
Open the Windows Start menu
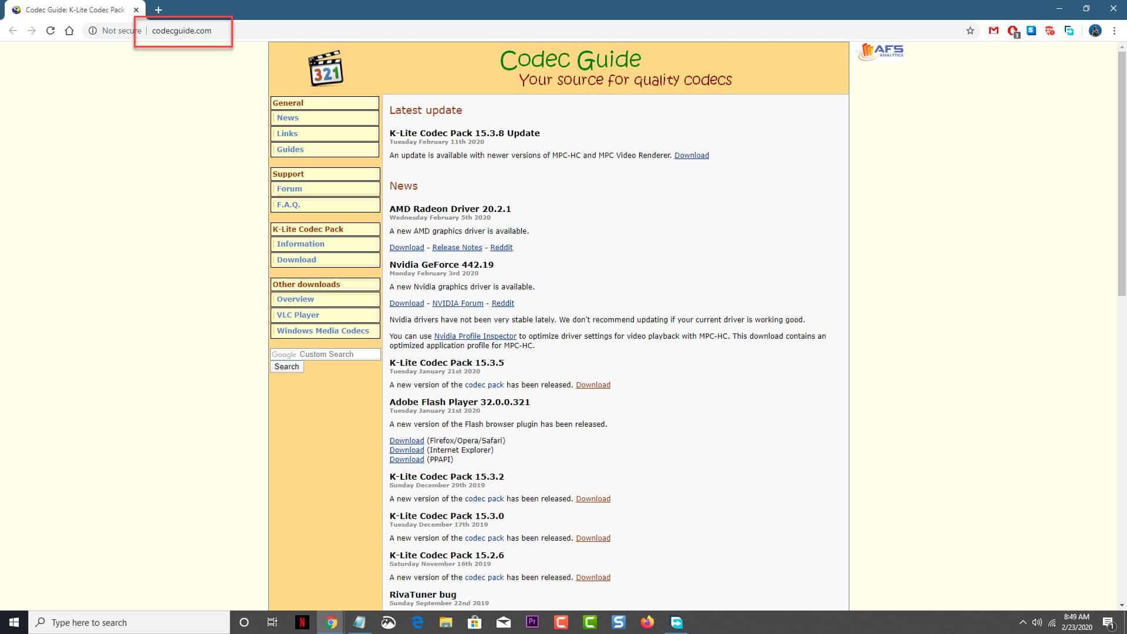14,622
